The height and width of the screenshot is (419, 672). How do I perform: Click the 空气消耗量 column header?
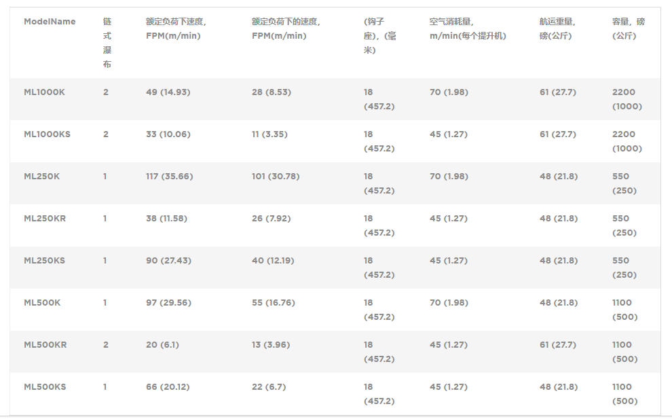(x=468, y=29)
